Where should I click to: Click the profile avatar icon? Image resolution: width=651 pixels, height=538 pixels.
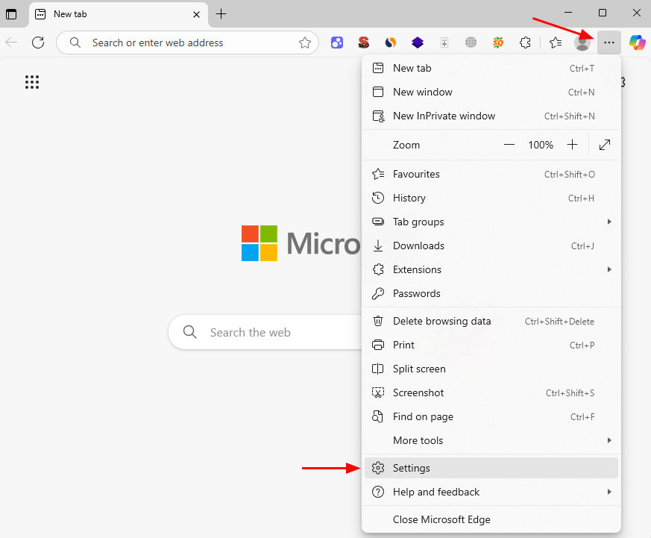(x=582, y=43)
